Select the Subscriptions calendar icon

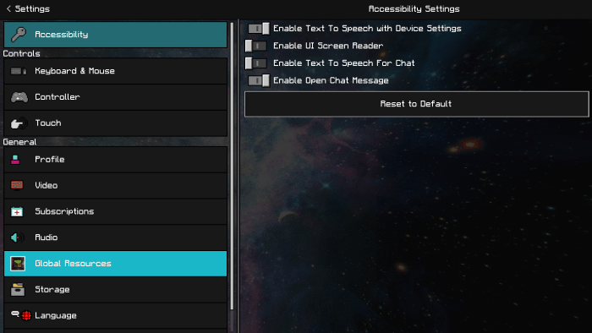point(17,211)
